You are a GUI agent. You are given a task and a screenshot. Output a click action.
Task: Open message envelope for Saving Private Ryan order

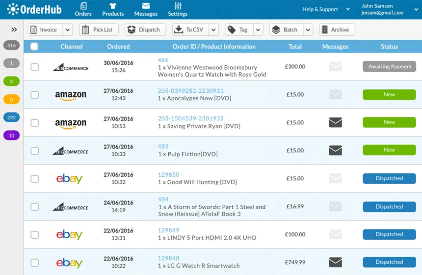[x=335, y=122]
